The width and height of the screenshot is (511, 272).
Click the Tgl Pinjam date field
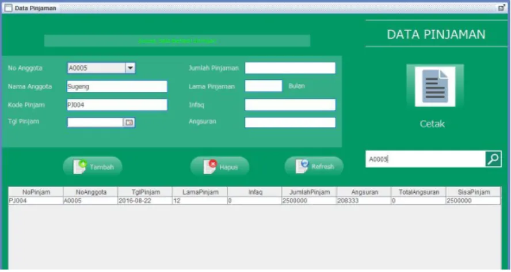click(x=95, y=122)
